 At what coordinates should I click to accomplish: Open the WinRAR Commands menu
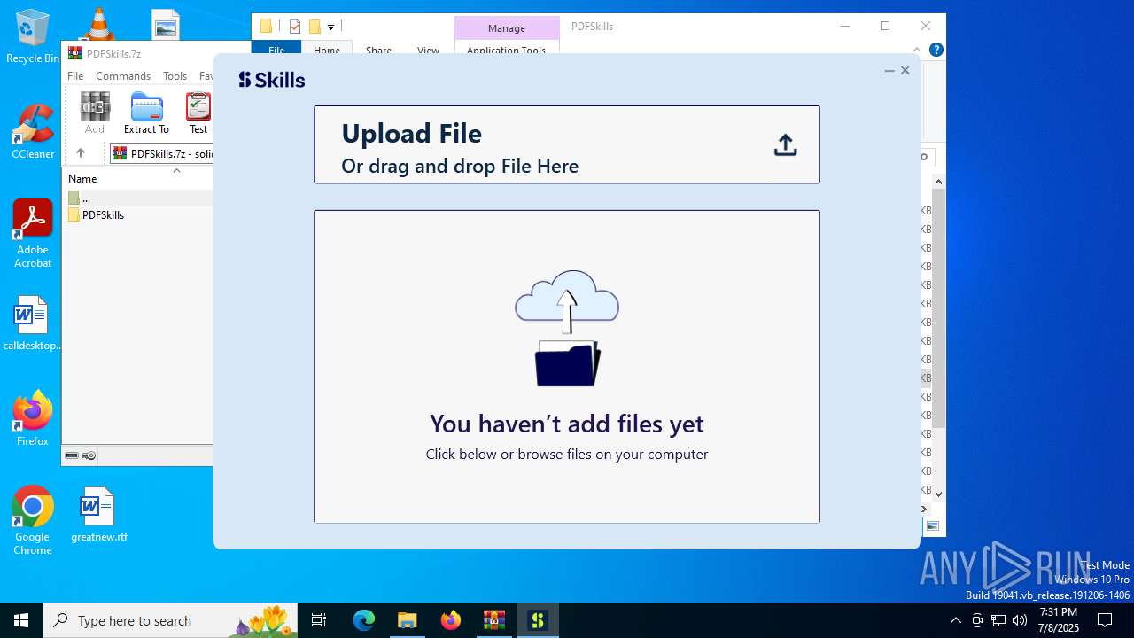click(x=123, y=76)
